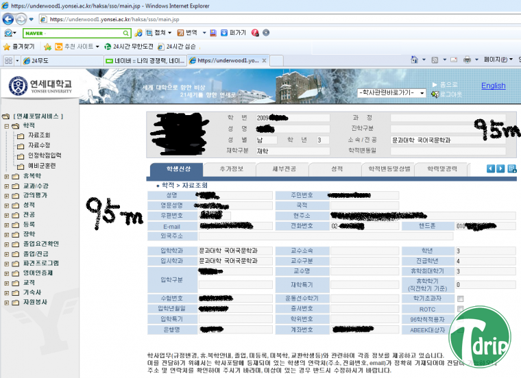This screenshot has height=378, width=521.
Task: Click the gray round icon after Flash icon
Action: (266, 33)
